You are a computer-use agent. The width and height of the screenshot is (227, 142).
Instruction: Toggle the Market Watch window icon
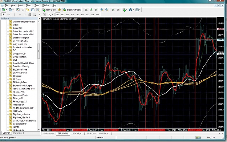(x=18, y=10)
